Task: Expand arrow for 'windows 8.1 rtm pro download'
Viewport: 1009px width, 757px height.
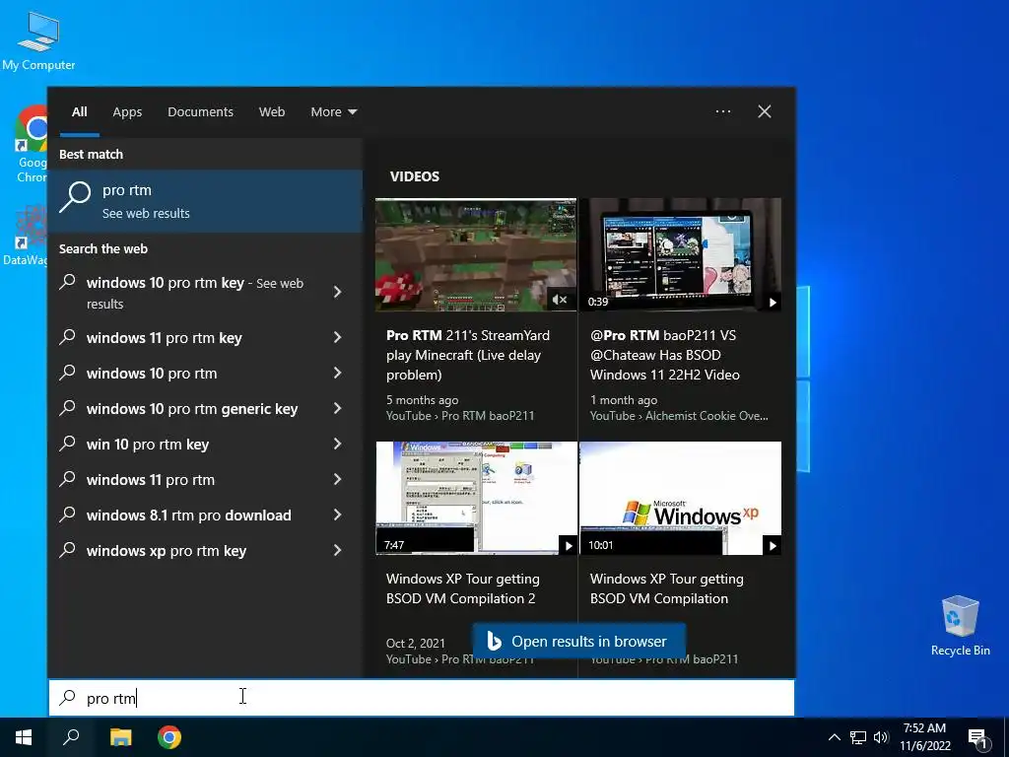Action: [338, 515]
